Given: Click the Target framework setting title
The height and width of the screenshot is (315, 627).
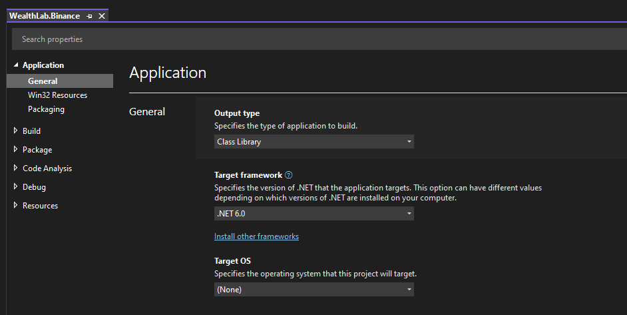Looking at the screenshot, I should 248,175.
